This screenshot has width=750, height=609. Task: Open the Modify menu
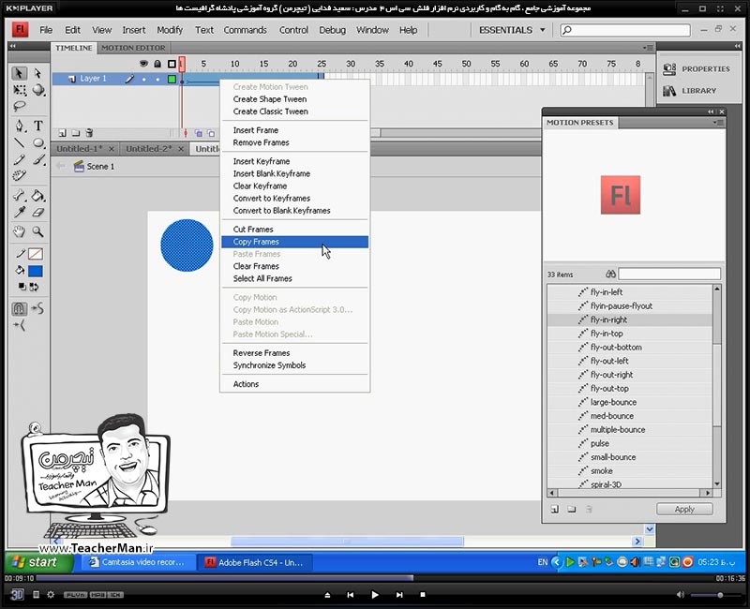[x=170, y=30]
